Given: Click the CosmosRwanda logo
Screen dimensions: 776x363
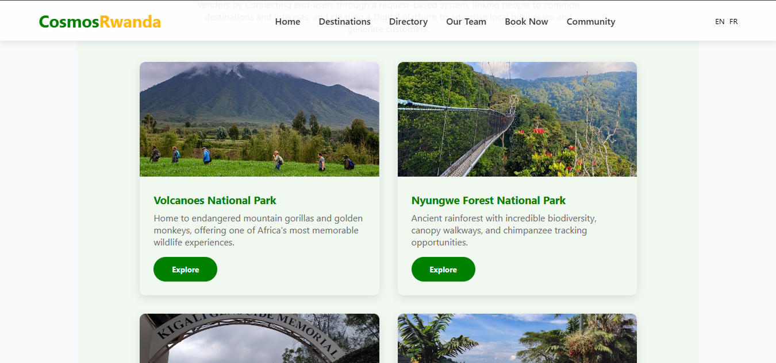Looking at the screenshot, I should 99,22.
